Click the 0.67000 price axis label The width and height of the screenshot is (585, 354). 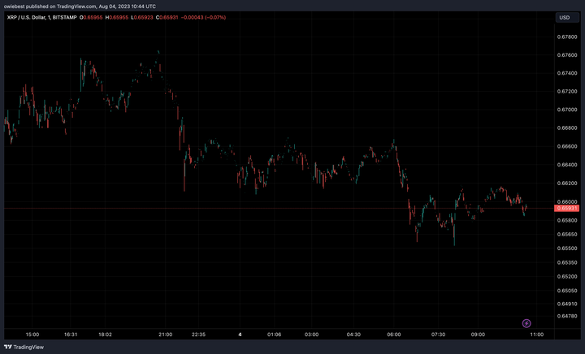(x=567, y=110)
